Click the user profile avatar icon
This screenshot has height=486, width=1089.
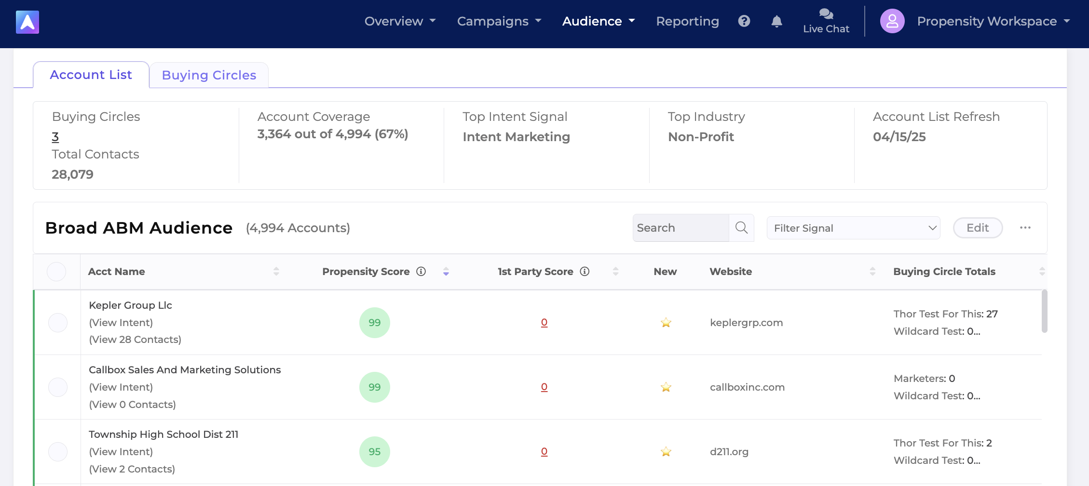(x=892, y=21)
